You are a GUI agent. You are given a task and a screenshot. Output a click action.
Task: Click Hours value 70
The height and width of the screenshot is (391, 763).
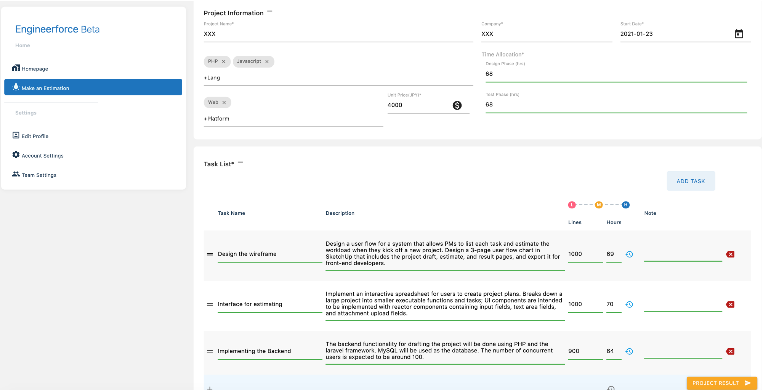point(614,304)
